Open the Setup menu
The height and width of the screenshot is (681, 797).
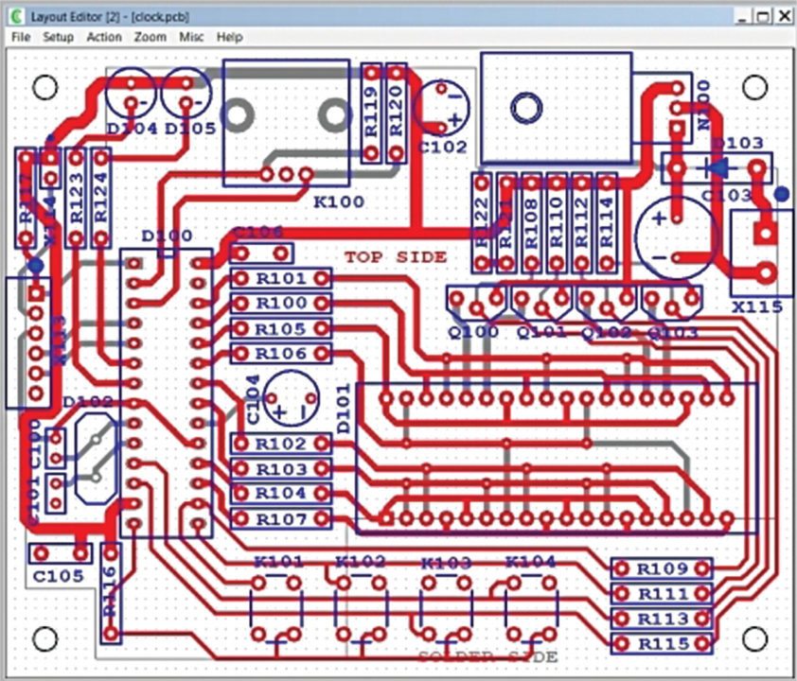(58, 37)
